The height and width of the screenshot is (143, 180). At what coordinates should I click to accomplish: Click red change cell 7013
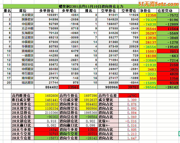168,51
